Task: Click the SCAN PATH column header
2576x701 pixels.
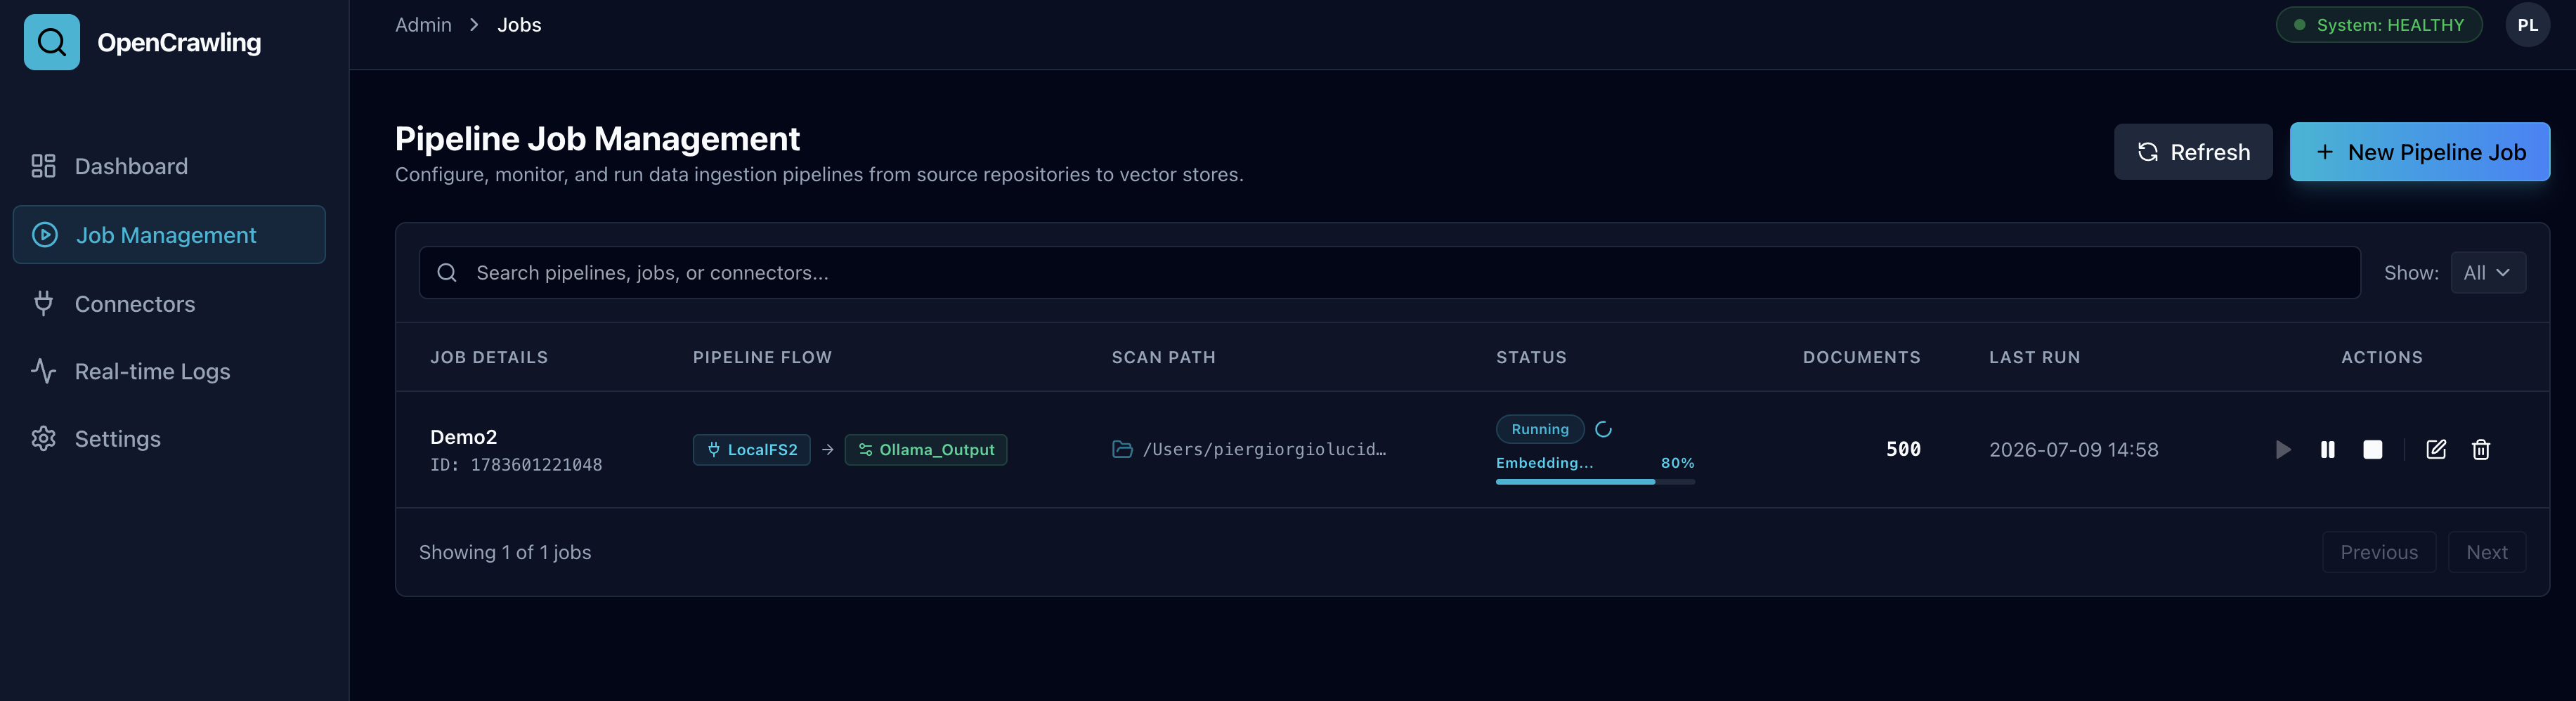Action: (x=1164, y=357)
